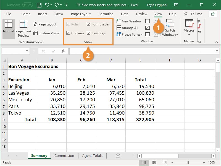The height and width of the screenshot is (166, 221).
Task: Switch to the Insert tab
Action: pos(43,14)
